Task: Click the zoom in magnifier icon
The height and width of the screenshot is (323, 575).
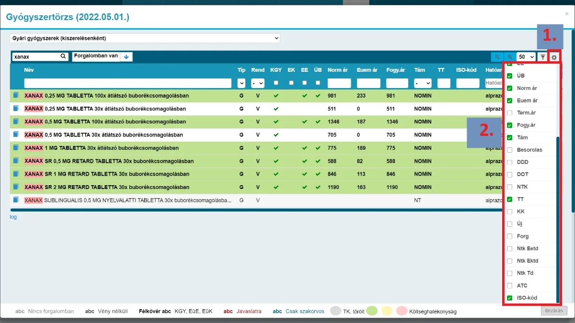Action: [x=510, y=57]
